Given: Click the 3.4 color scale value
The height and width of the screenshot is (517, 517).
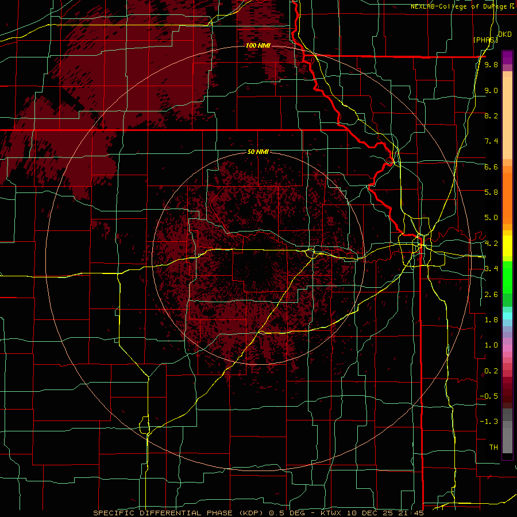Looking at the screenshot, I should pos(491,269).
